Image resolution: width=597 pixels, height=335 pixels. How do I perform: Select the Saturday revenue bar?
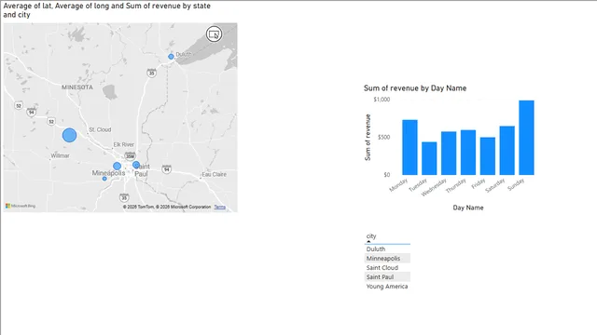tap(507, 151)
